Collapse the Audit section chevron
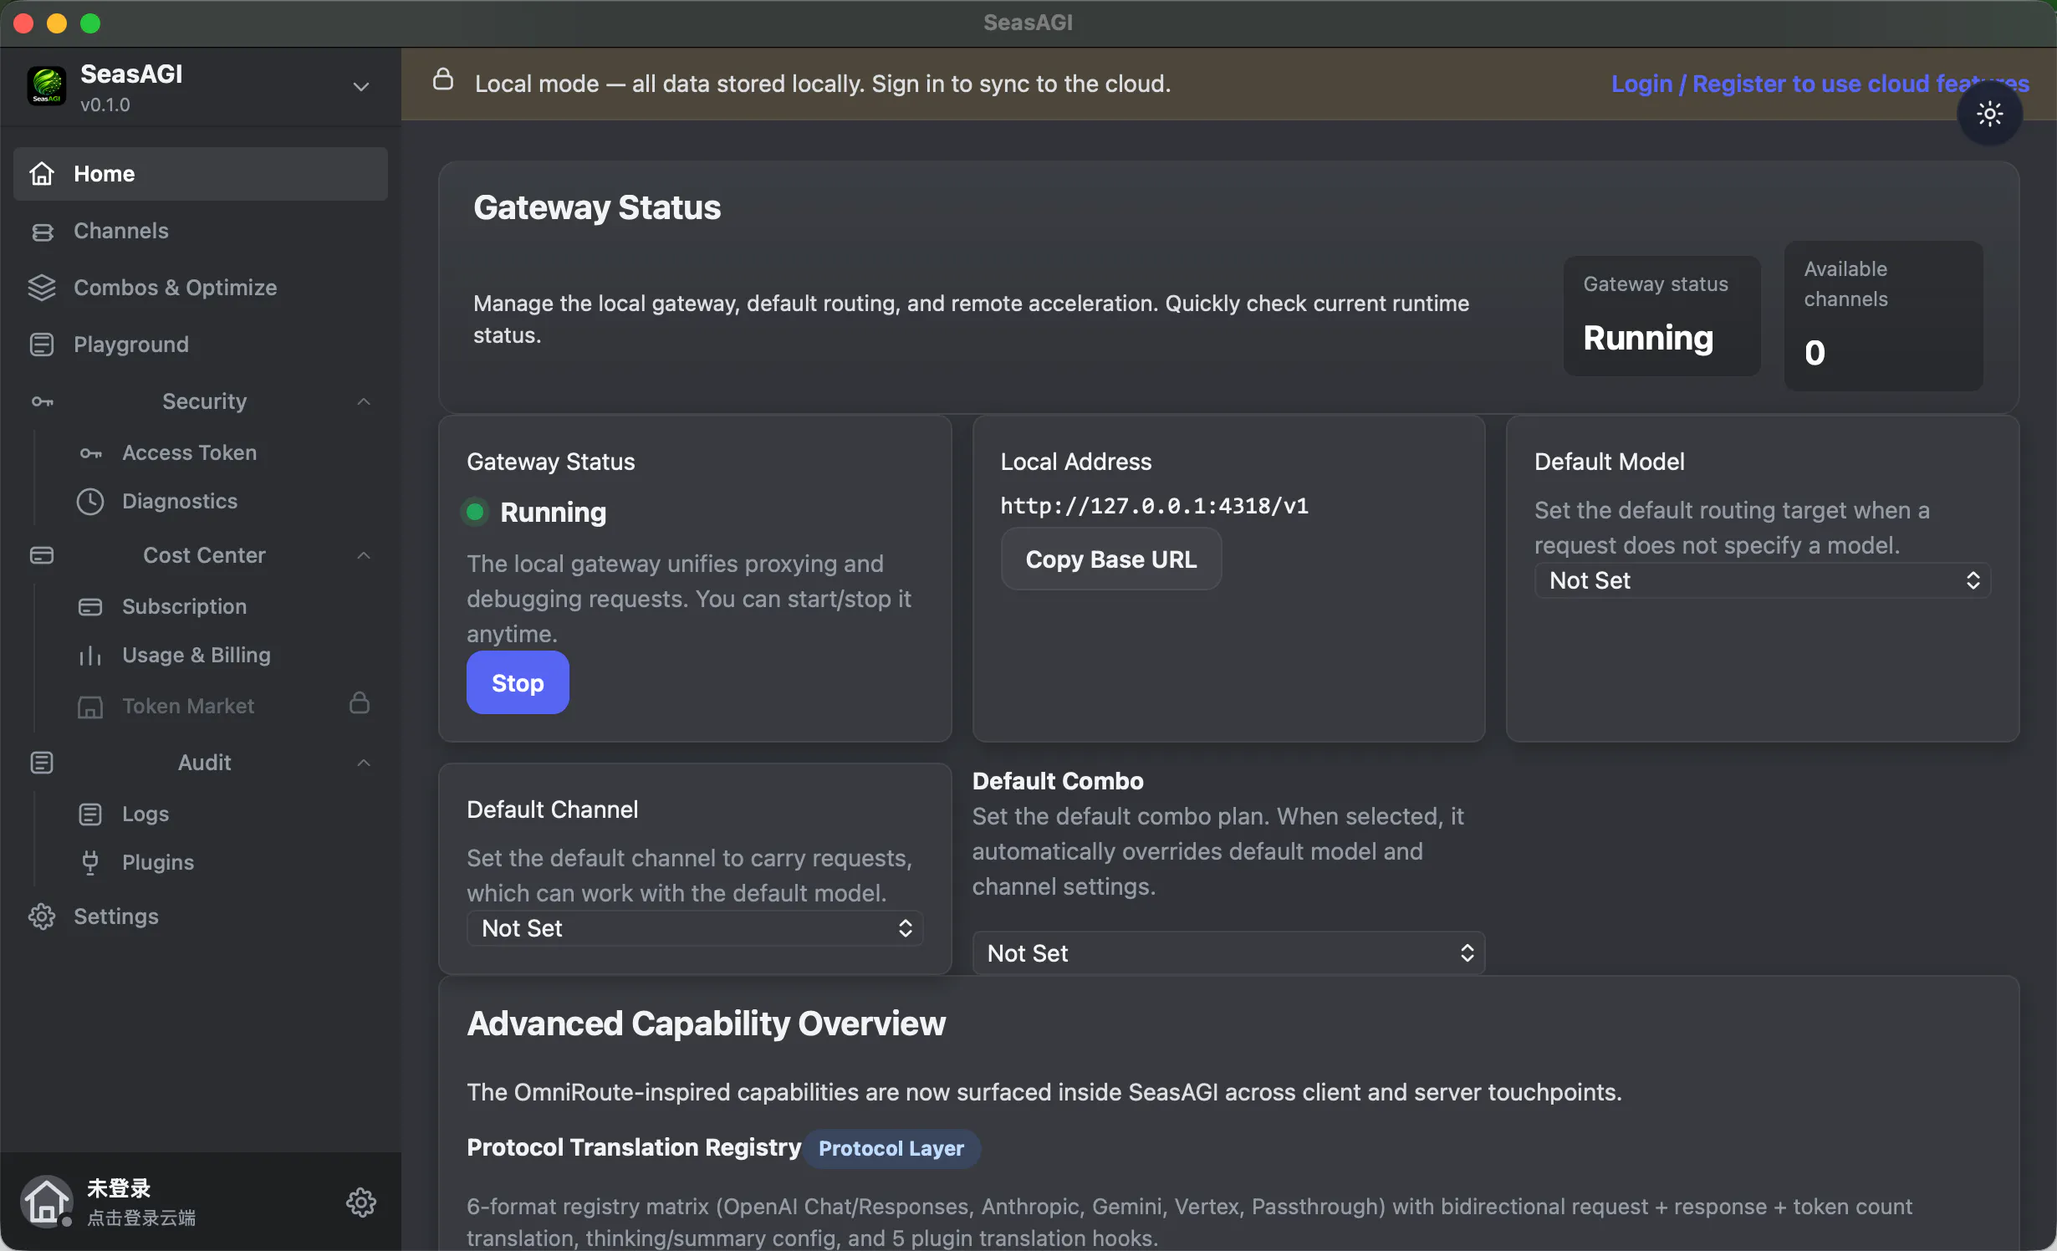The width and height of the screenshot is (2057, 1251). tap(364, 763)
